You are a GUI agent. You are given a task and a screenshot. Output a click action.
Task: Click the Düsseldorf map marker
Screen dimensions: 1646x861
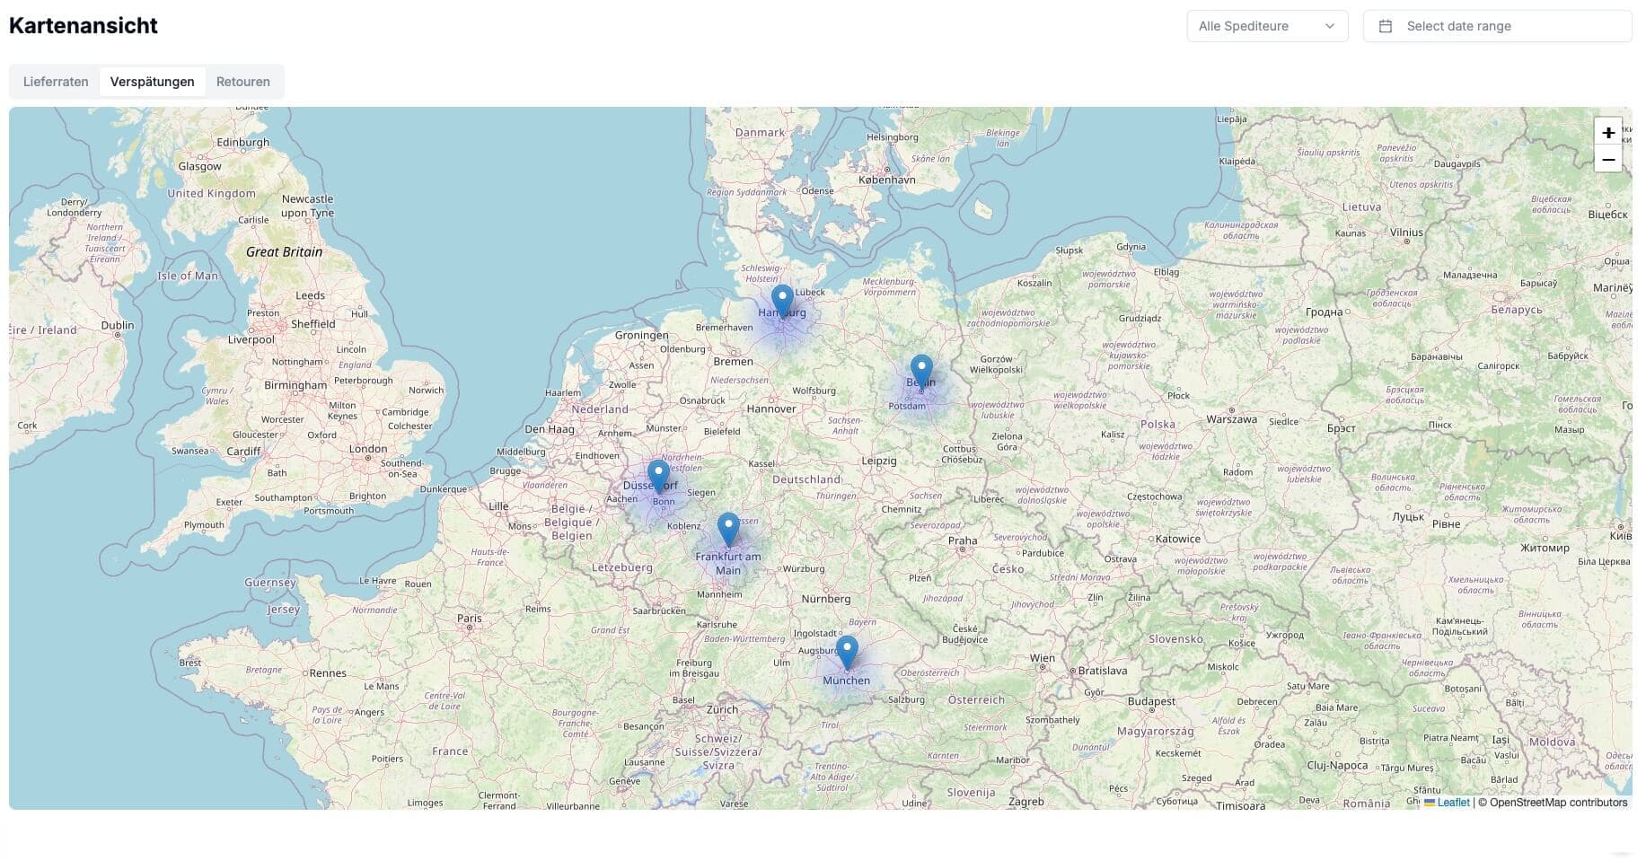pyautogui.click(x=658, y=470)
